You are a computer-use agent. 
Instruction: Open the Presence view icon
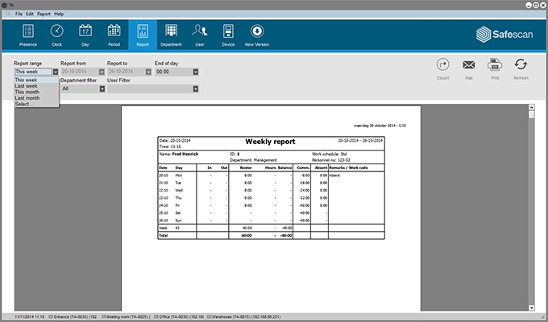(x=28, y=35)
